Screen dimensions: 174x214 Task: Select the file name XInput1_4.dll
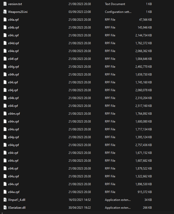click(x=17, y=200)
